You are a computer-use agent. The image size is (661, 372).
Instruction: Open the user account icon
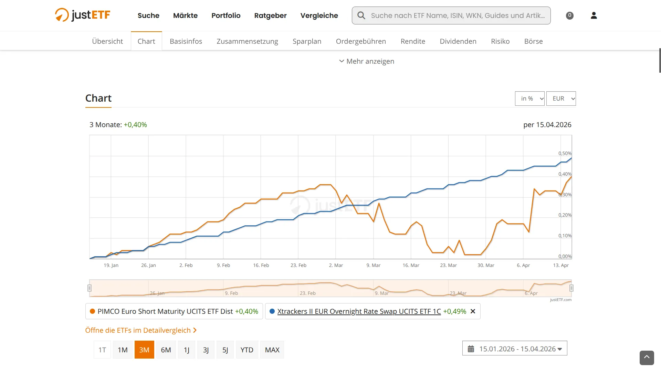point(594,15)
